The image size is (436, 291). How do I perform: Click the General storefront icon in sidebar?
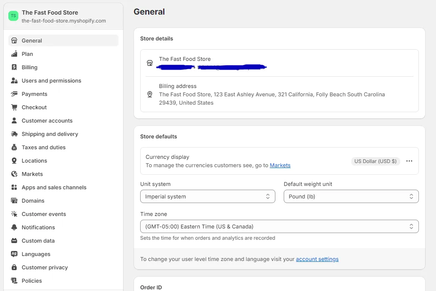click(14, 40)
